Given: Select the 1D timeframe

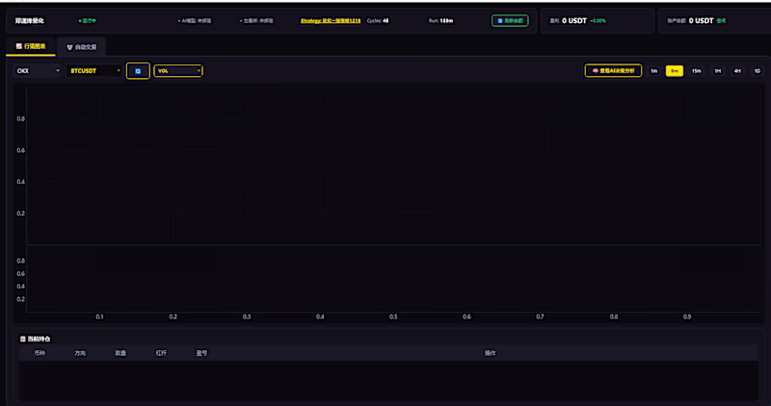Looking at the screenshot, I should [x=758, y=70].
